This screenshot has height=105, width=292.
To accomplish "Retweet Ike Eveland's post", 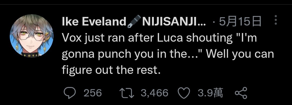I will [x=127, y=93].
